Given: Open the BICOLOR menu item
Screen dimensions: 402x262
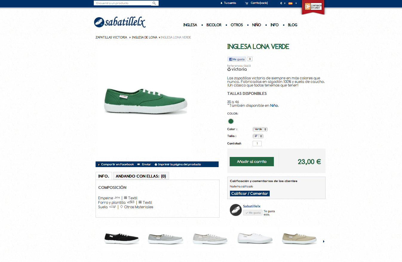Looking at the screenshot, I should coord(214,25).
